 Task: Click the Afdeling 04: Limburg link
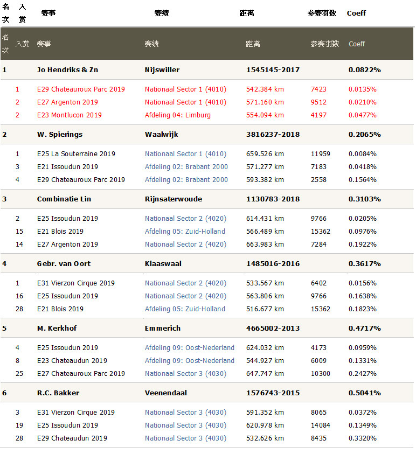[x=177, y=115]
